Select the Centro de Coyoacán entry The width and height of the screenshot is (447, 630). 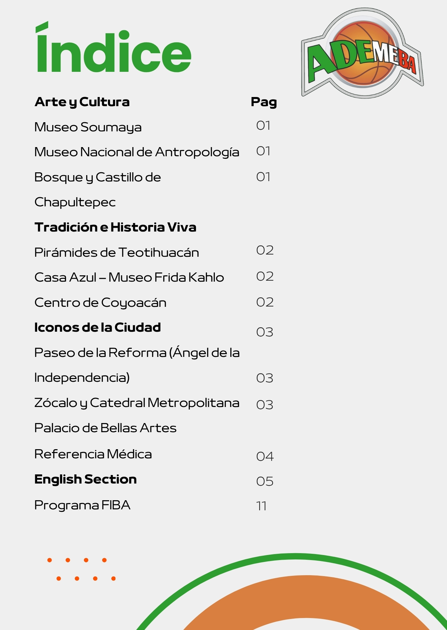pos(100,303)
